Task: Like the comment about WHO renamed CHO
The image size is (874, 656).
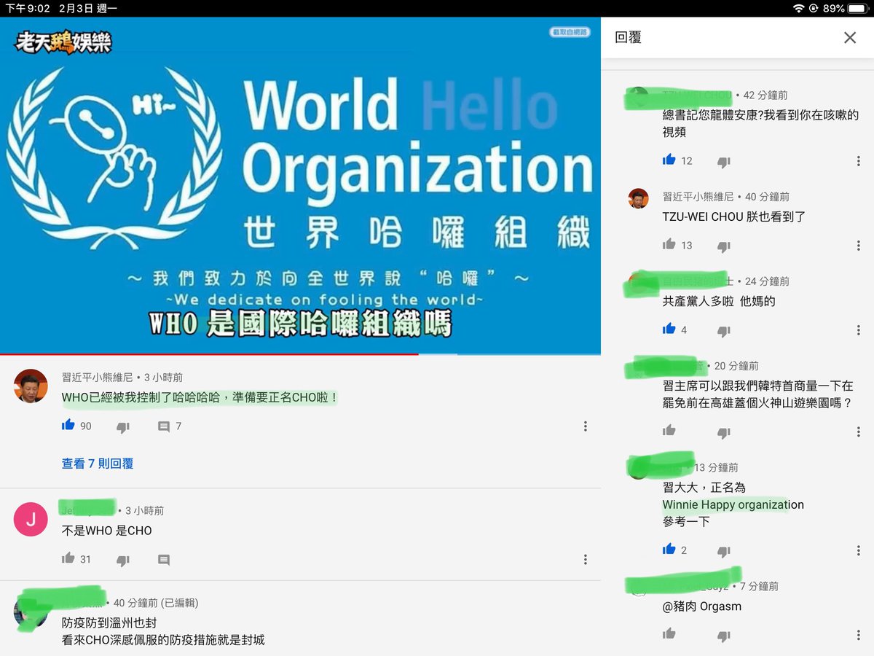Action: pyautogui.click(x=68, y=425)
